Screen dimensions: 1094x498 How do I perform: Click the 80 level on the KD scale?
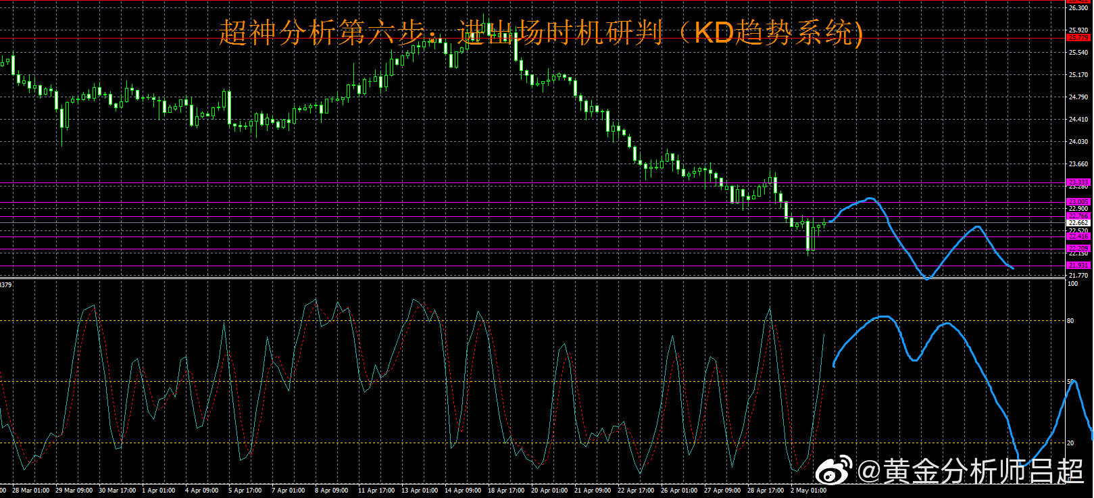[1070, 321]
